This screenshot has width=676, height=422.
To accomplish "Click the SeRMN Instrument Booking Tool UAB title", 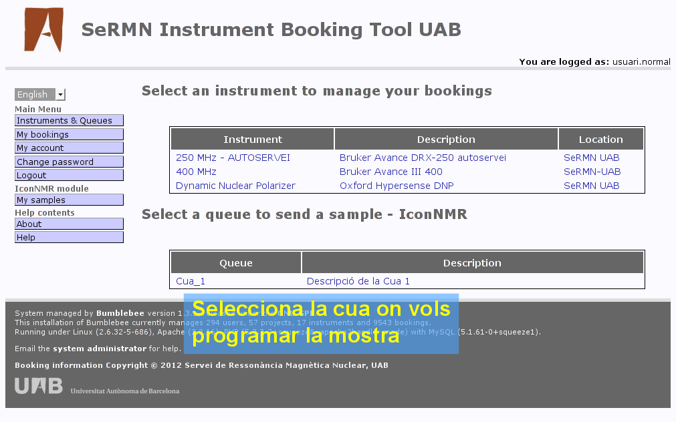I will tap(271, 29).
